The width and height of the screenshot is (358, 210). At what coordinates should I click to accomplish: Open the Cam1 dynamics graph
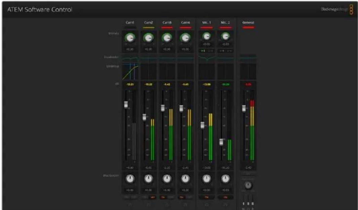(x=130, y=72)
